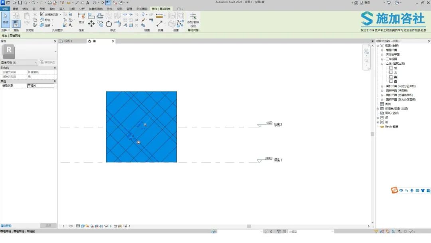The image size is (431, 243).
Task: Click the type association value field
Action: pos(40,86)
